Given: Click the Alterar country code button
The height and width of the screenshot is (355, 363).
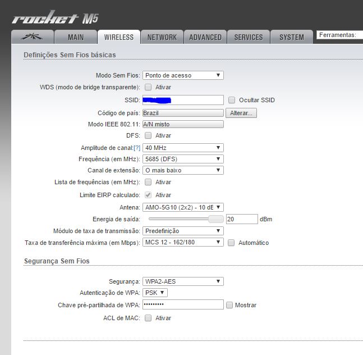Looking at the screenshot, I should click(x=241, y=113).
